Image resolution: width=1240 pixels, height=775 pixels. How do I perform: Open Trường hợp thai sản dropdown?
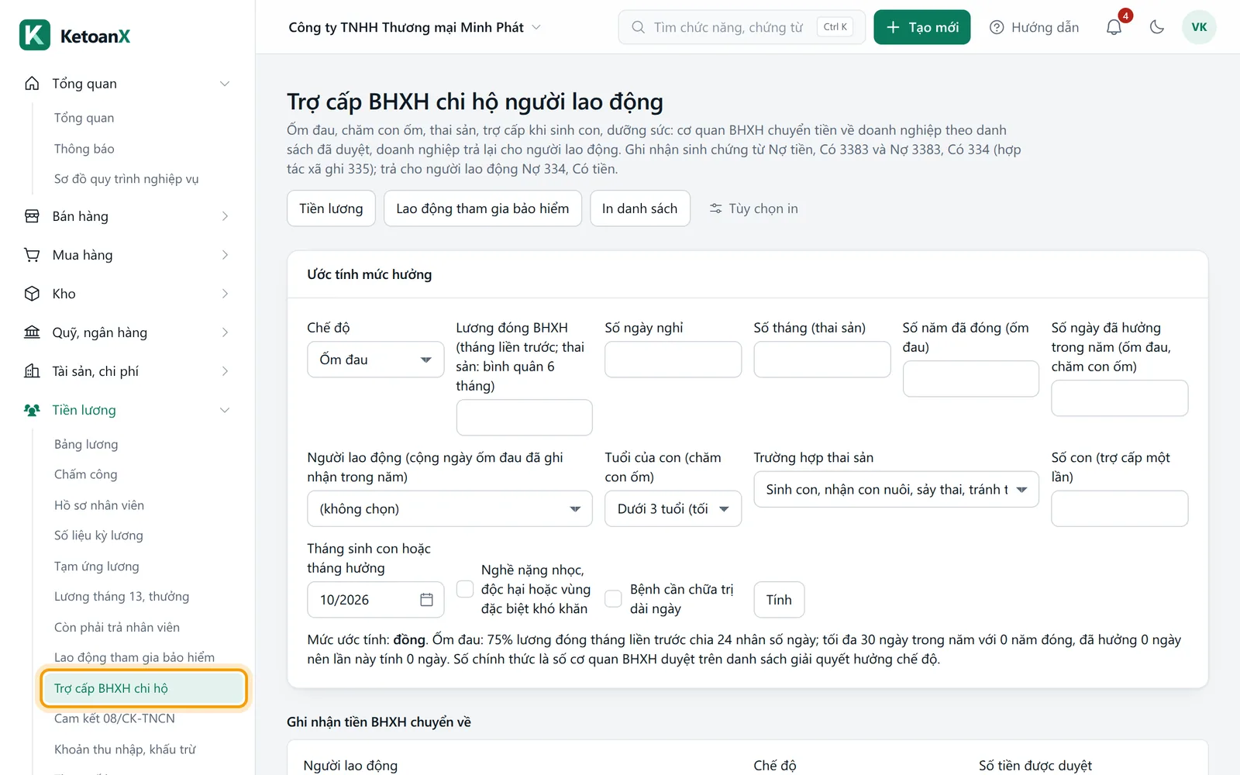click(x=896, y=490)
